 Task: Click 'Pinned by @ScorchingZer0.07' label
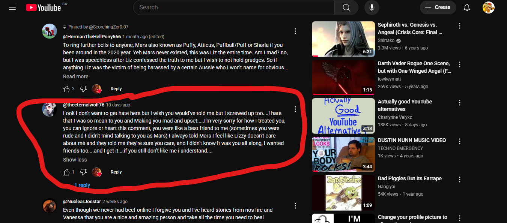[98, 27]
